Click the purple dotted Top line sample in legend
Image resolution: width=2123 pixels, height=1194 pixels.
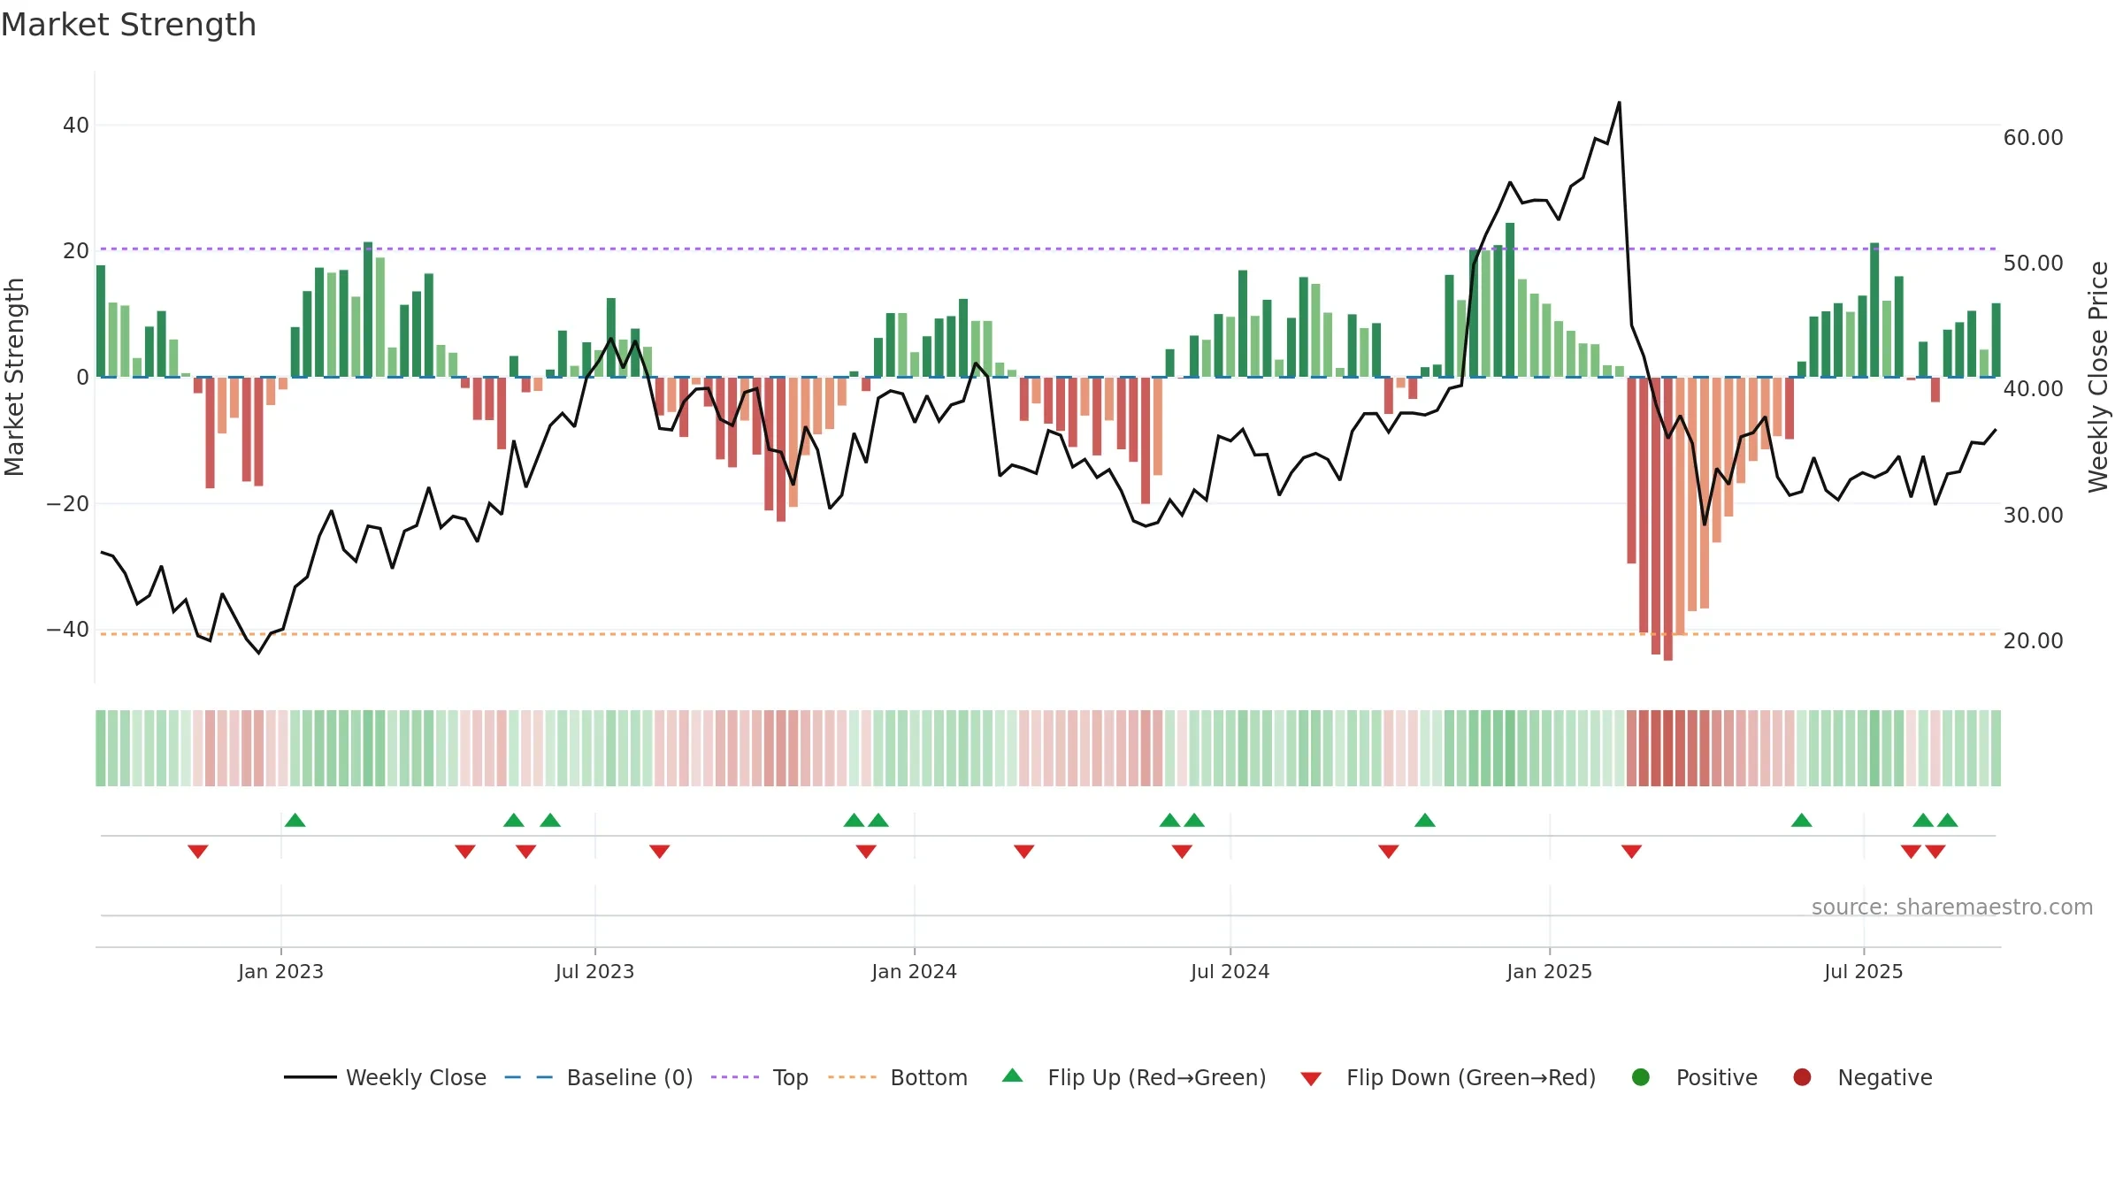coord(735,1077)
